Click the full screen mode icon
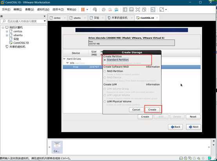The image size is (217, 161). (138, 9)
